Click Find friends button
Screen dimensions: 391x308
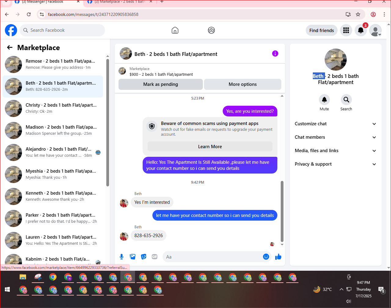point(322,30)
